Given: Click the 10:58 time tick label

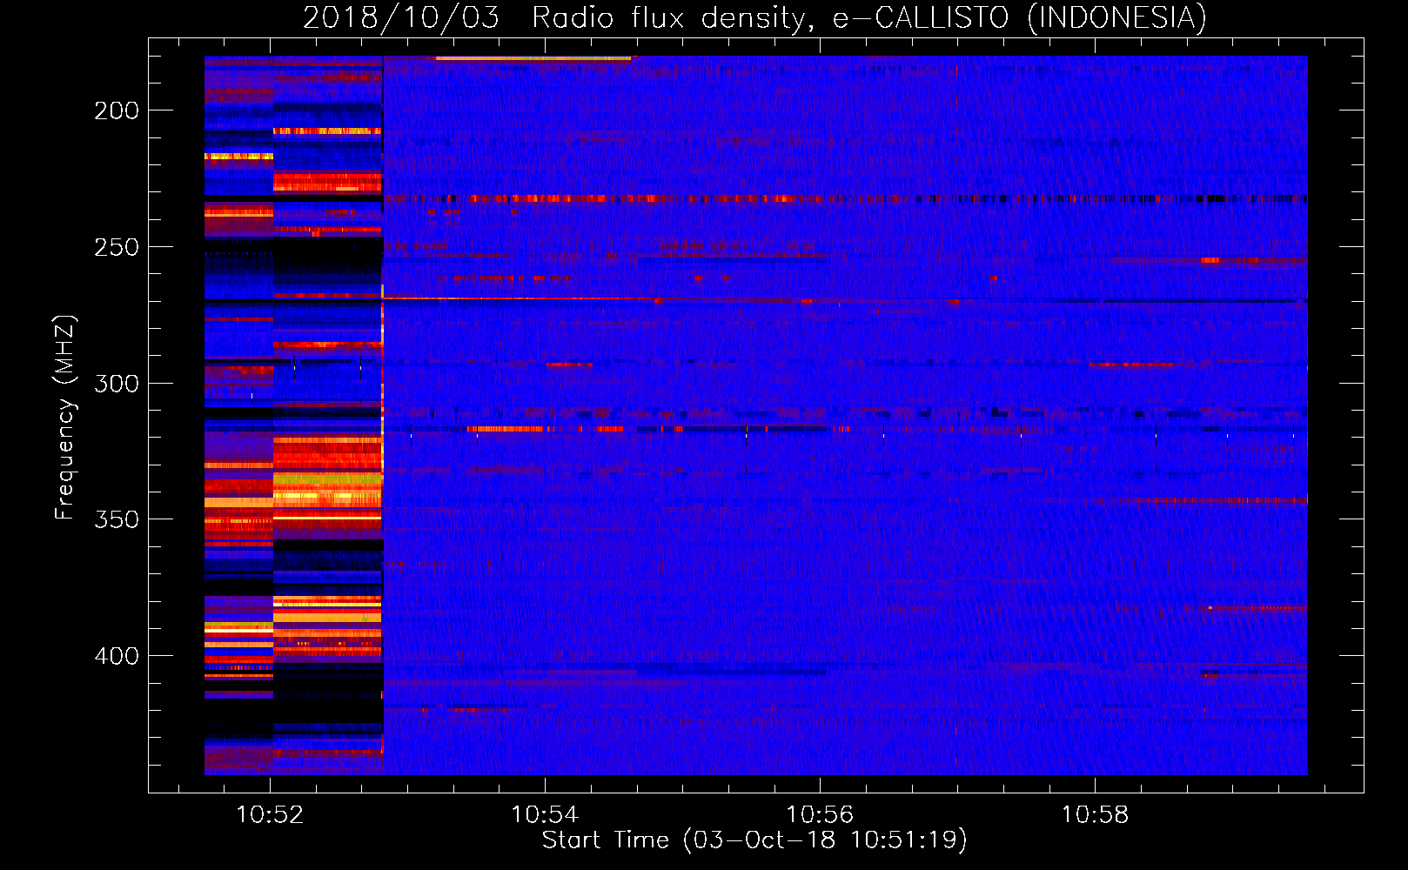Looking at the screenshot, I should (x=1095, y=815).
